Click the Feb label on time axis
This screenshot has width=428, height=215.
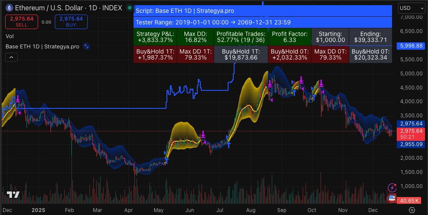click(69, 210)
